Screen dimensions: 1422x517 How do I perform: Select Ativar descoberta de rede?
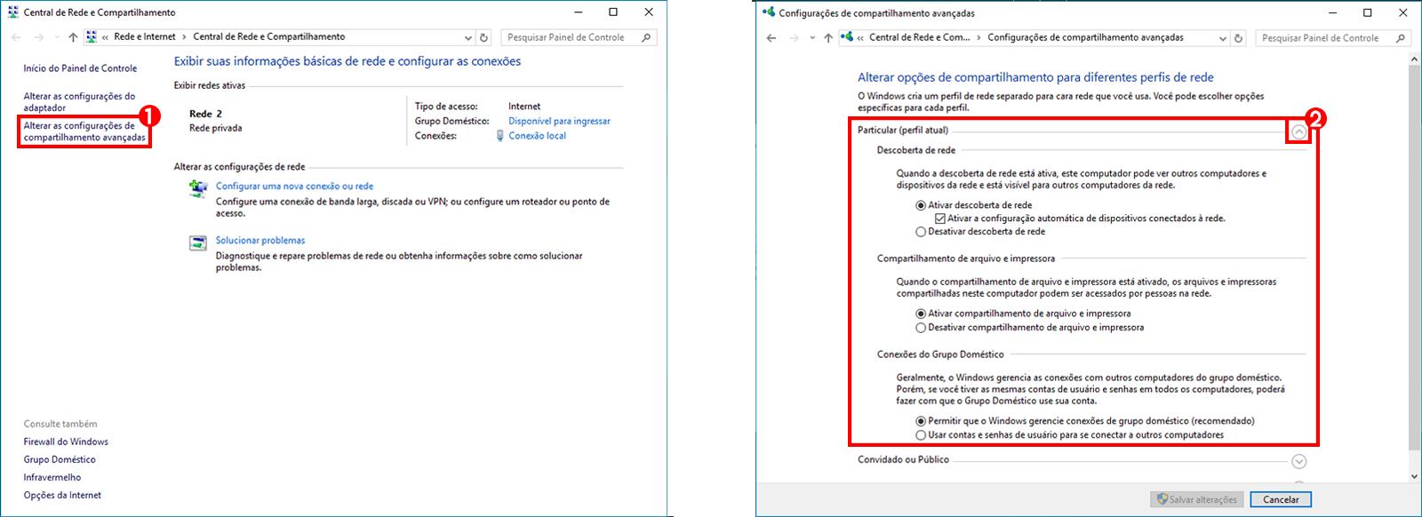[x=921, y=205]
